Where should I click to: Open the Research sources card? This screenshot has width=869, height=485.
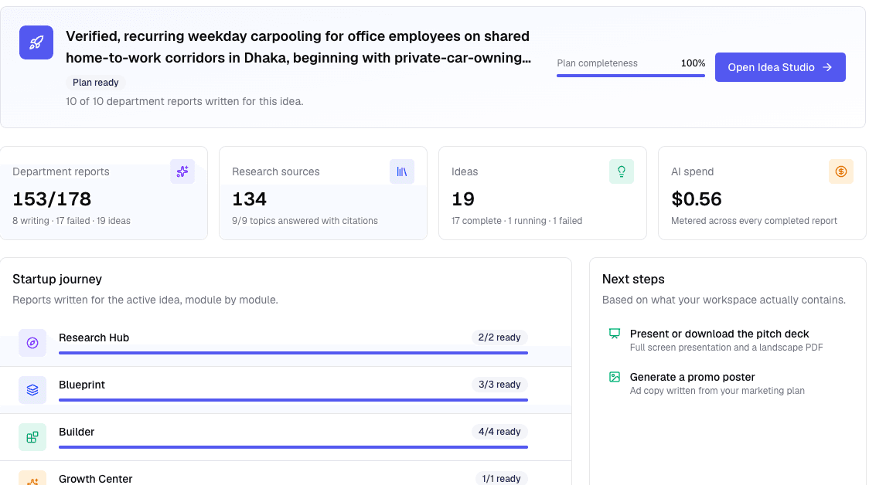(x=323, y=193)
